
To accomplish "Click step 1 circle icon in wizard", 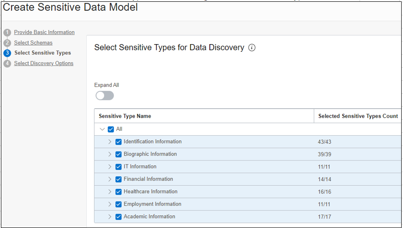I will click(x=7, y=32).
